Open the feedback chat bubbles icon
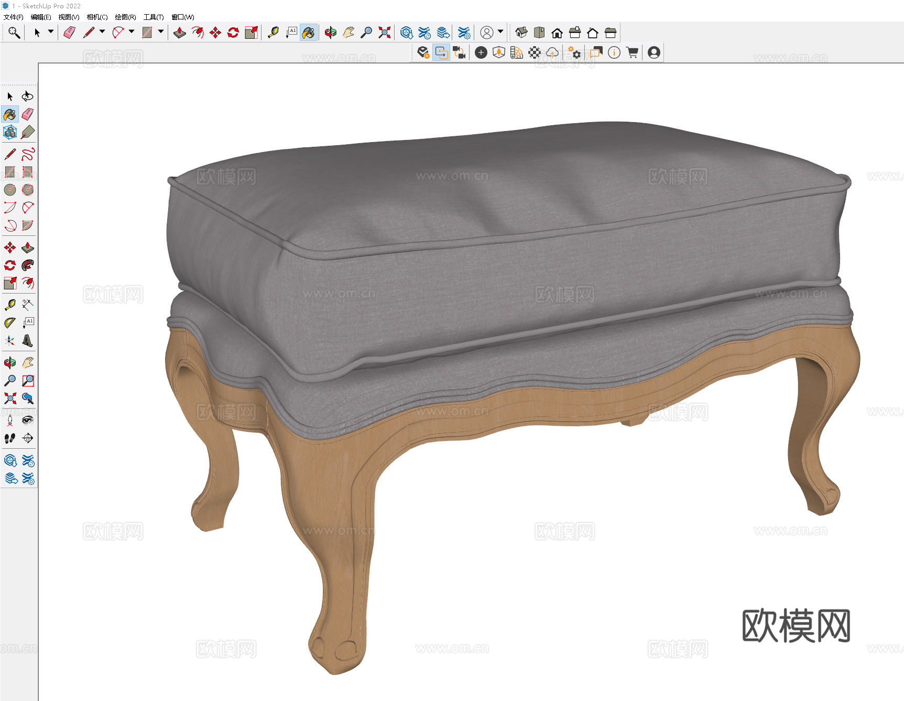Screen dimensions: 904x701 point(596,52)
